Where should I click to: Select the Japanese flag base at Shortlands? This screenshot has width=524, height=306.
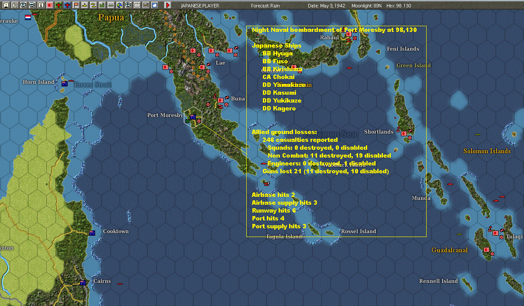[404, 133]
